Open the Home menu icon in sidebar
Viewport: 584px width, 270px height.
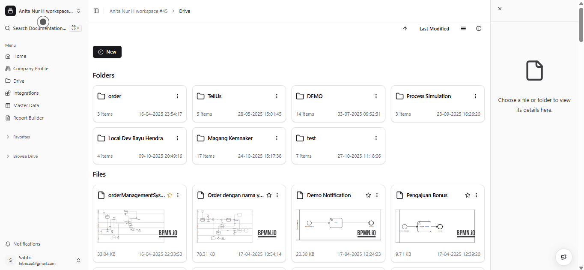(x=7, y=56)
